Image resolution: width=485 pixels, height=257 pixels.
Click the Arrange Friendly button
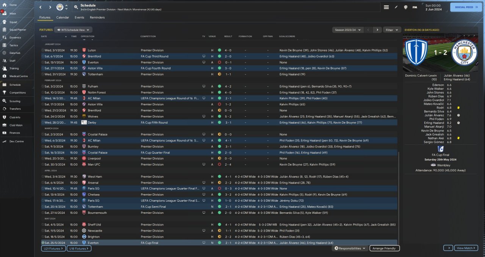click(385, 248)
